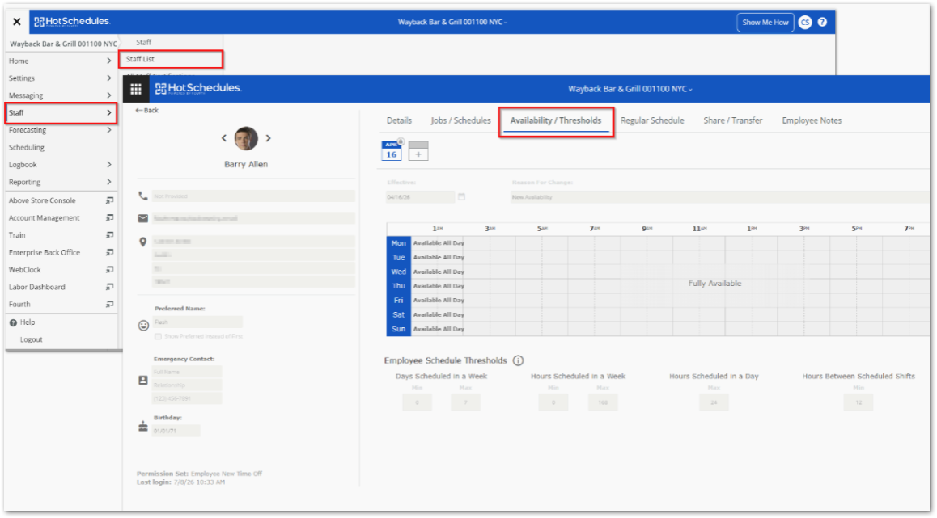Expand the Logbook menu chevron
Image resolution: width=937 pixels, height=518 pixels.
[x=108, y=165]
